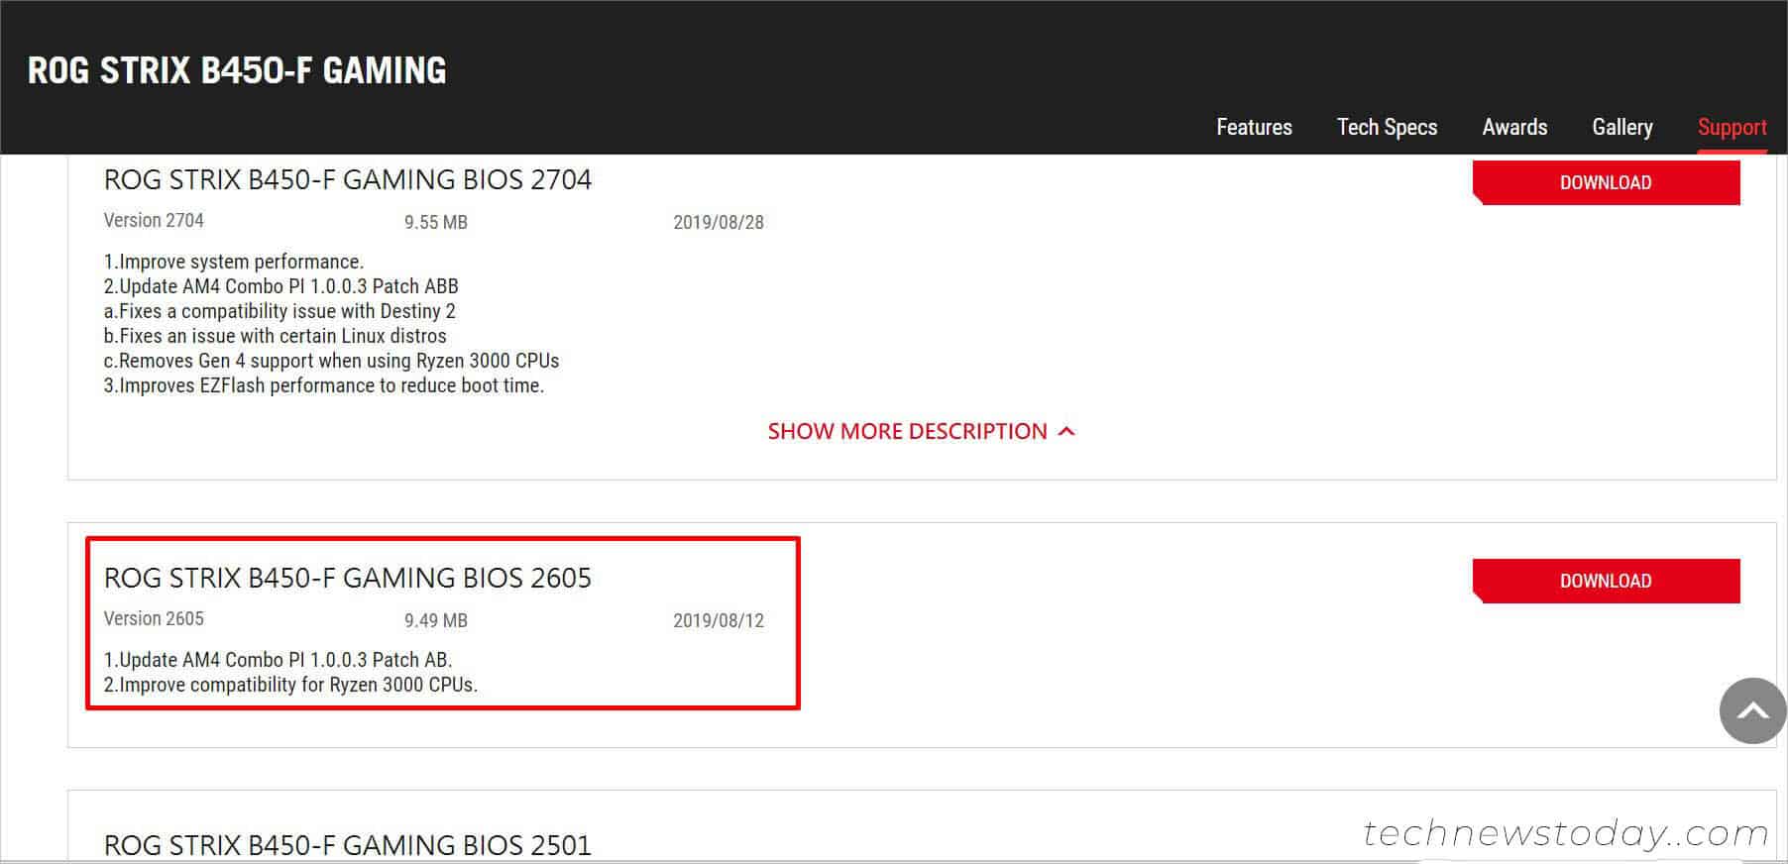Screen dimensions: 1788x864
Task: Click release date 2019/08/12
Action: tap(719, 620)
